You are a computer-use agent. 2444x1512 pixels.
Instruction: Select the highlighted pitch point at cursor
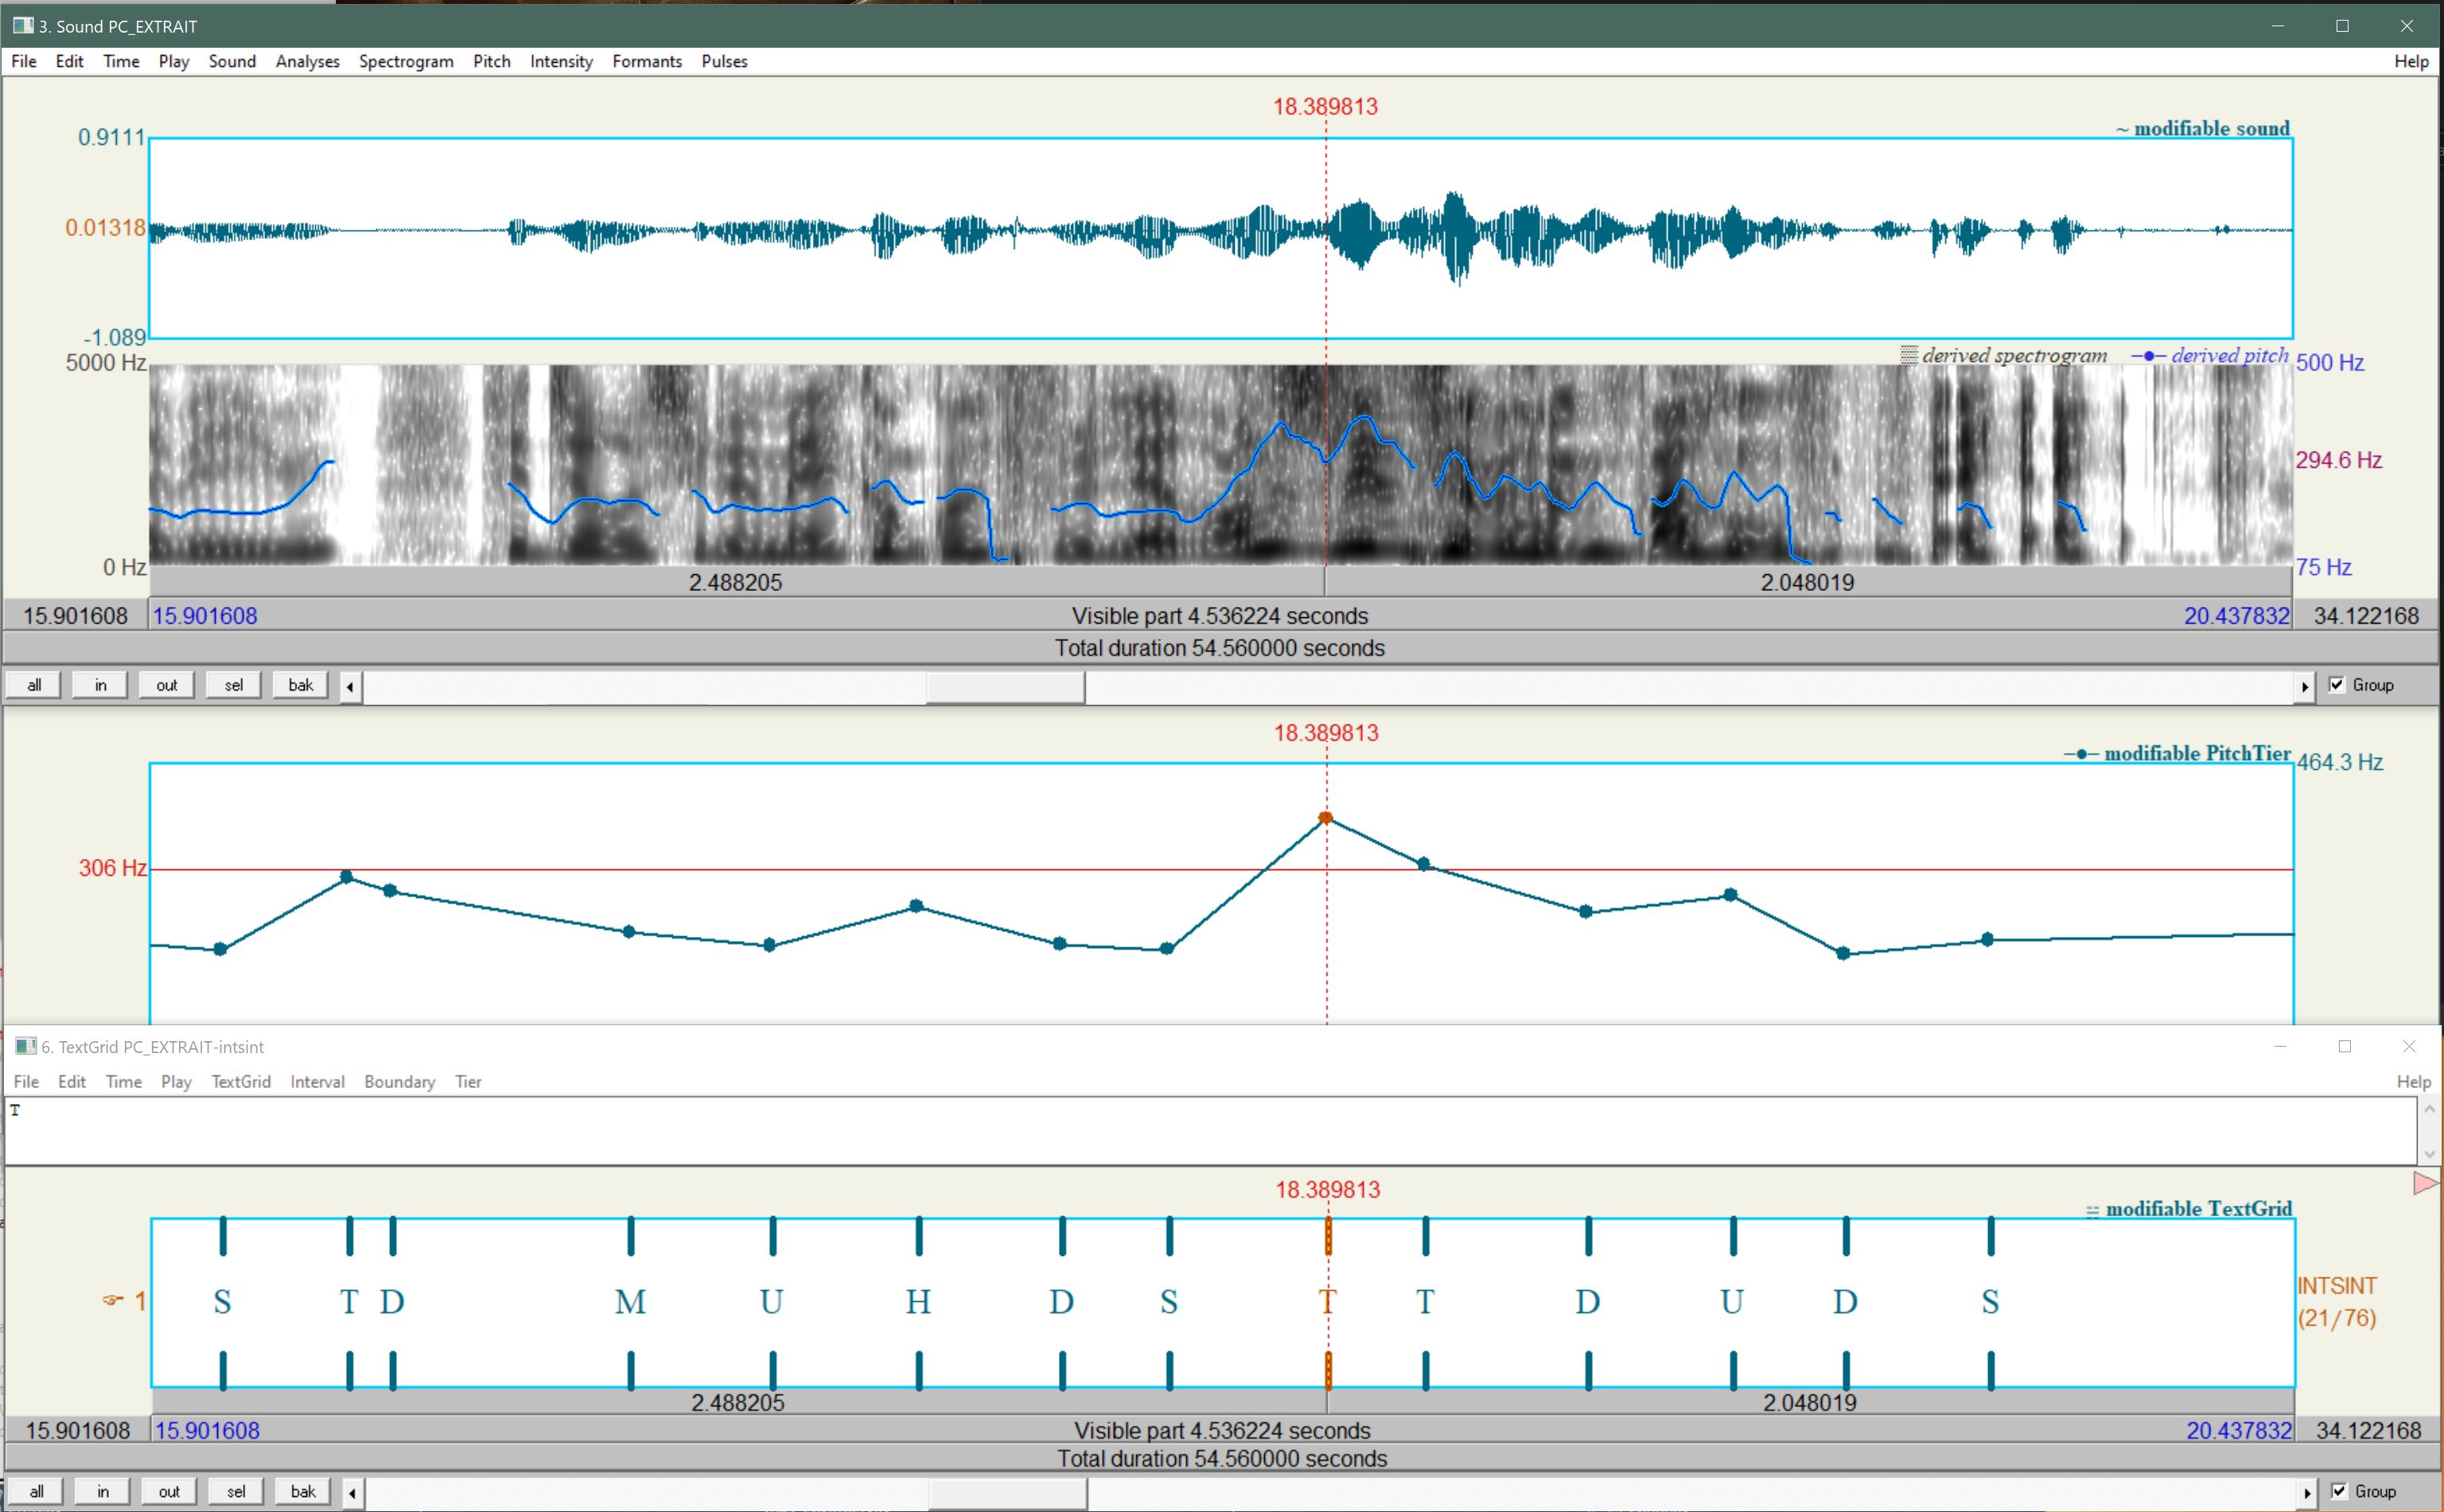point(1325,818)
